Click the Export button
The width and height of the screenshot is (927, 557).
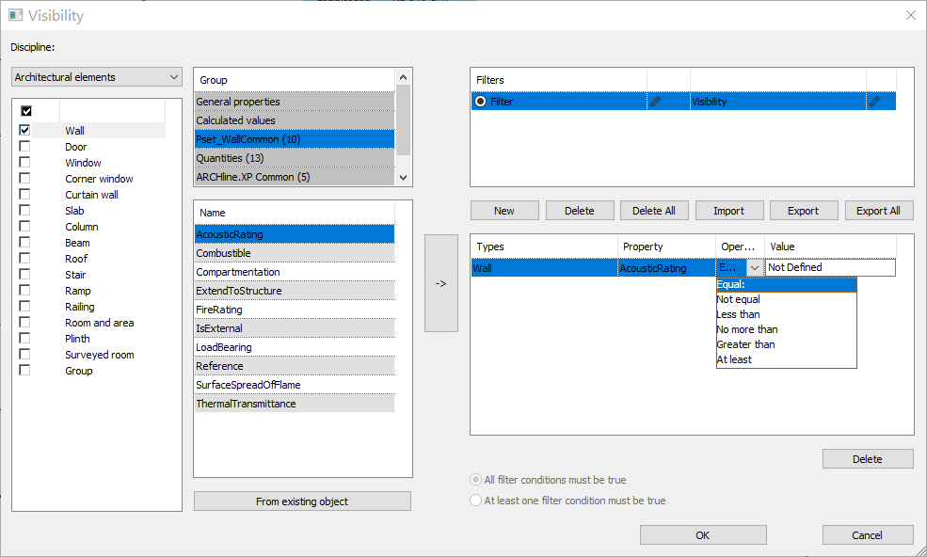click(x=804, y=211)
